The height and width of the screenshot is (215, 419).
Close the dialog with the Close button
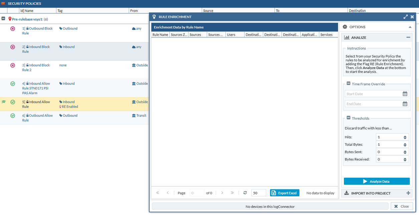(x=402, y=206)
